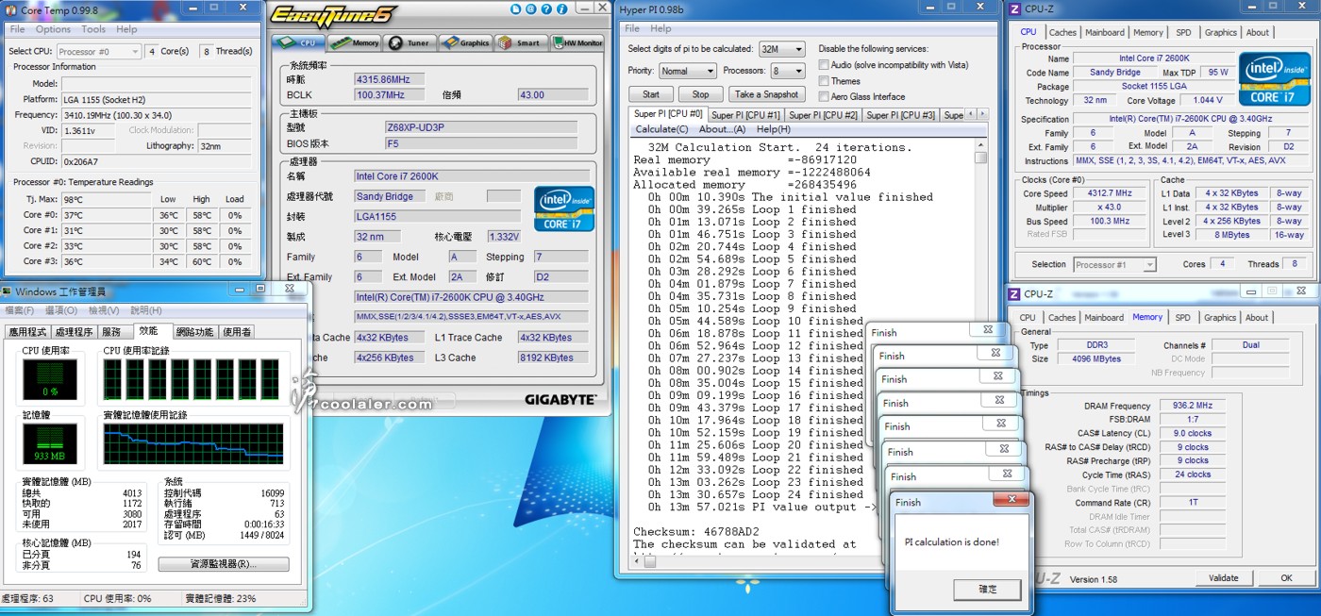Switch to the Memory tab in EasyTune6

click(x=355, y=42)
